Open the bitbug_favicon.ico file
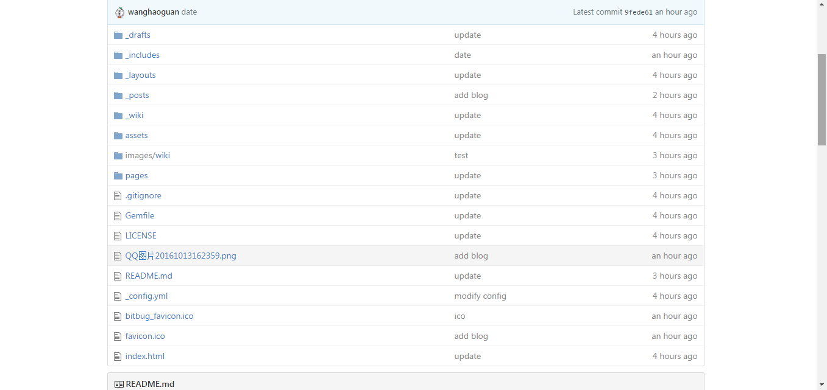Image resolution: width=827 pixels, height=390 pixels. (x=159, y=316)
